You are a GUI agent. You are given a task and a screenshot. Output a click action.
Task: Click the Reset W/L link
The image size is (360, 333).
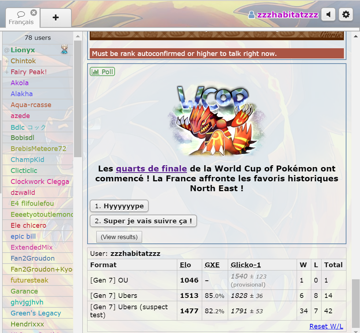(x=326, y=326)
